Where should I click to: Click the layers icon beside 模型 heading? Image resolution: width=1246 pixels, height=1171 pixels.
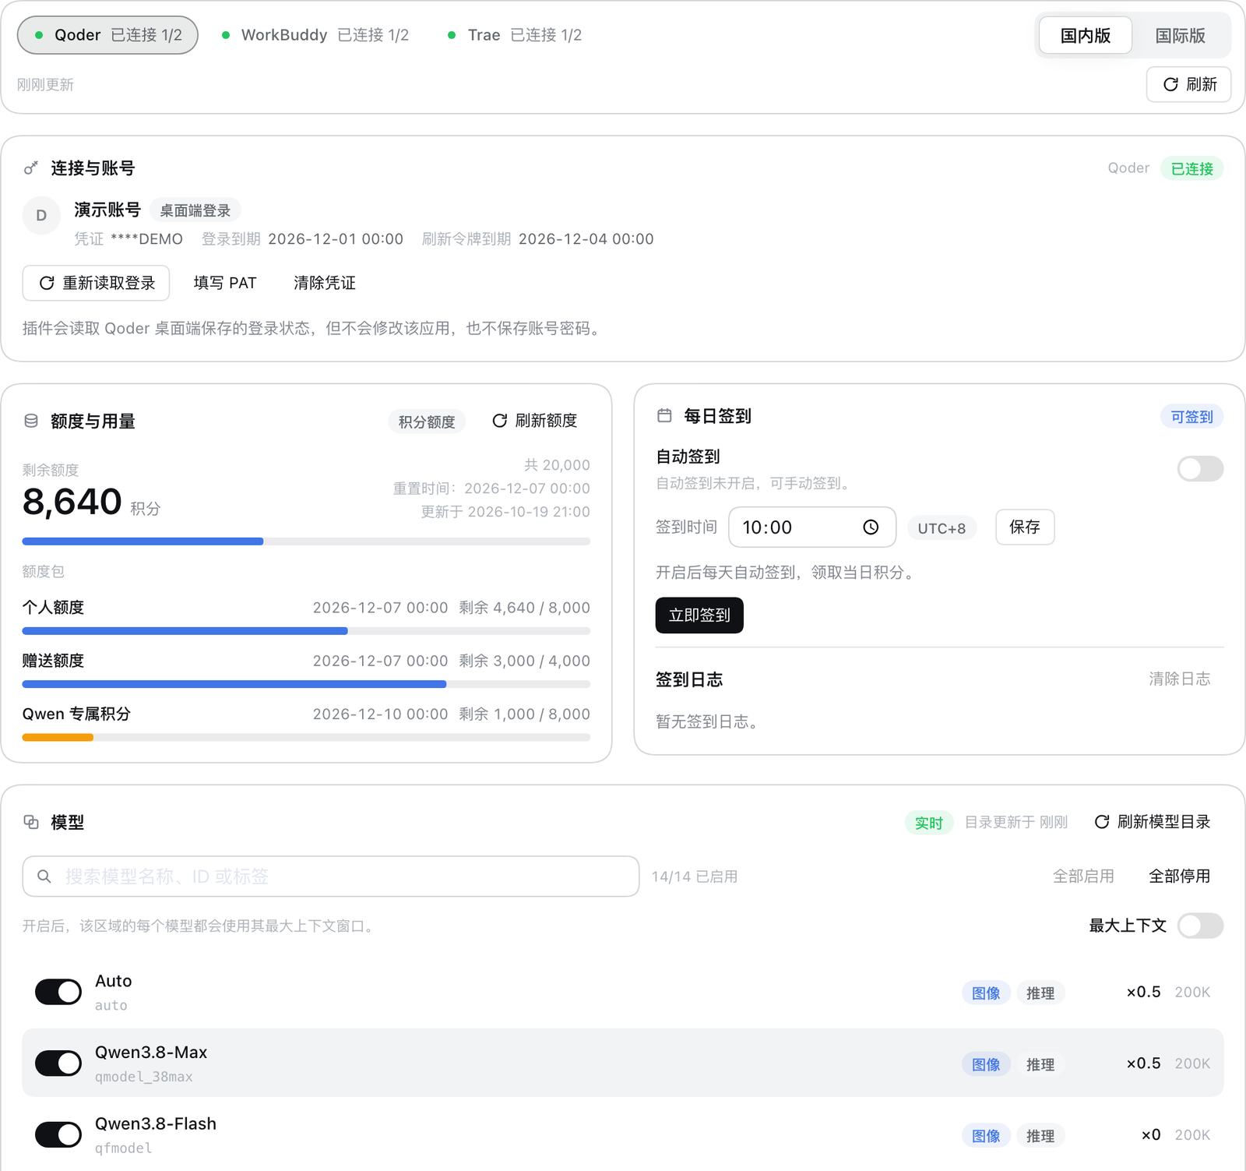(x=31, y=822)
